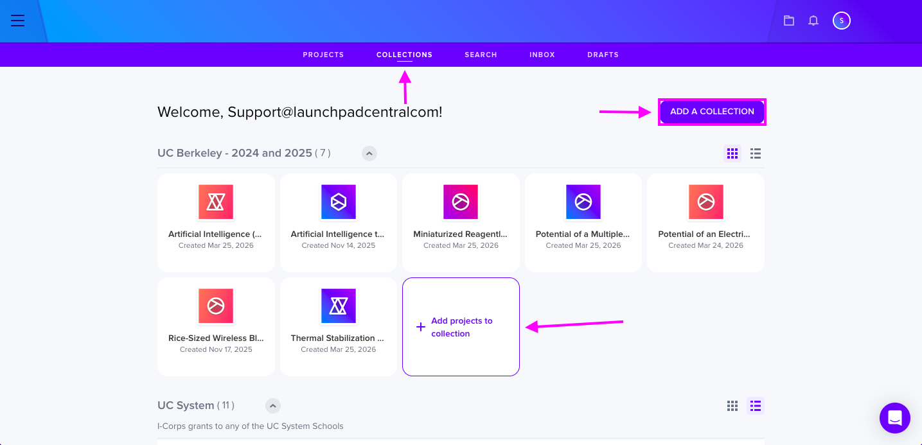
Task: Go to the Search tab
Action: (481, 55)
